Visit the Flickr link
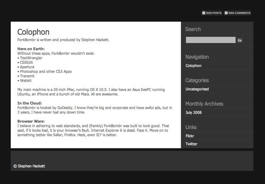This screenshot has width=265, height=184. coord(189,136)
